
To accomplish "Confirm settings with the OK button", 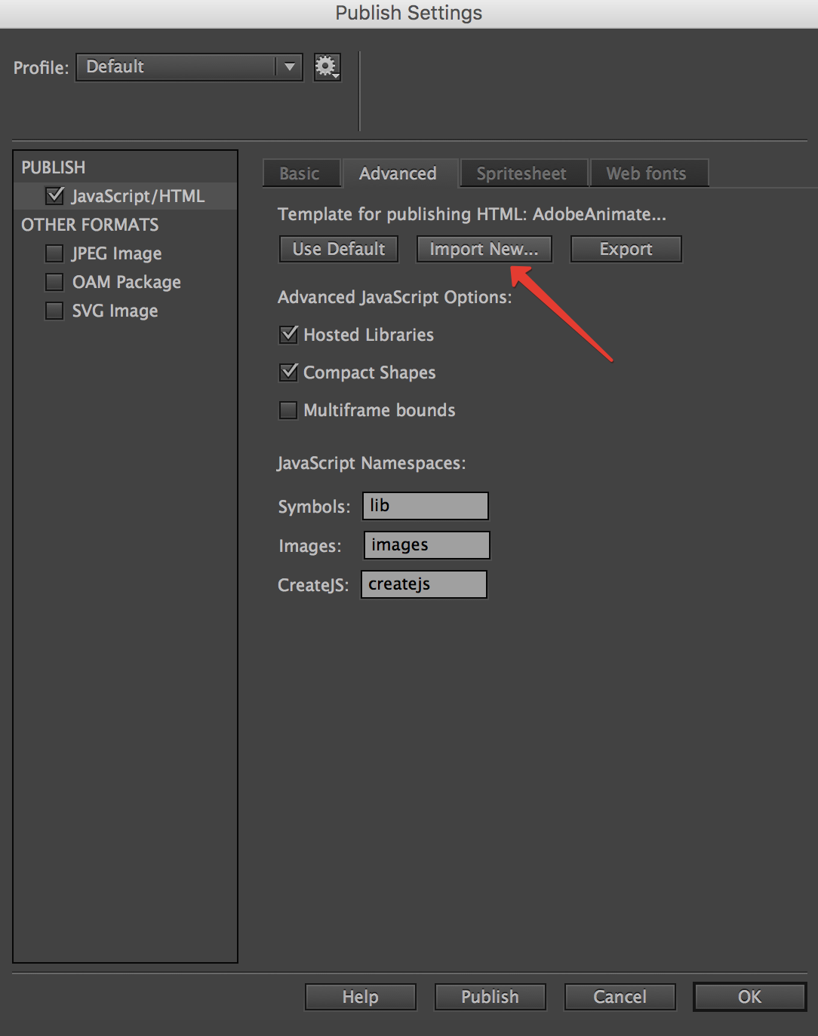I will click(750, 997).
